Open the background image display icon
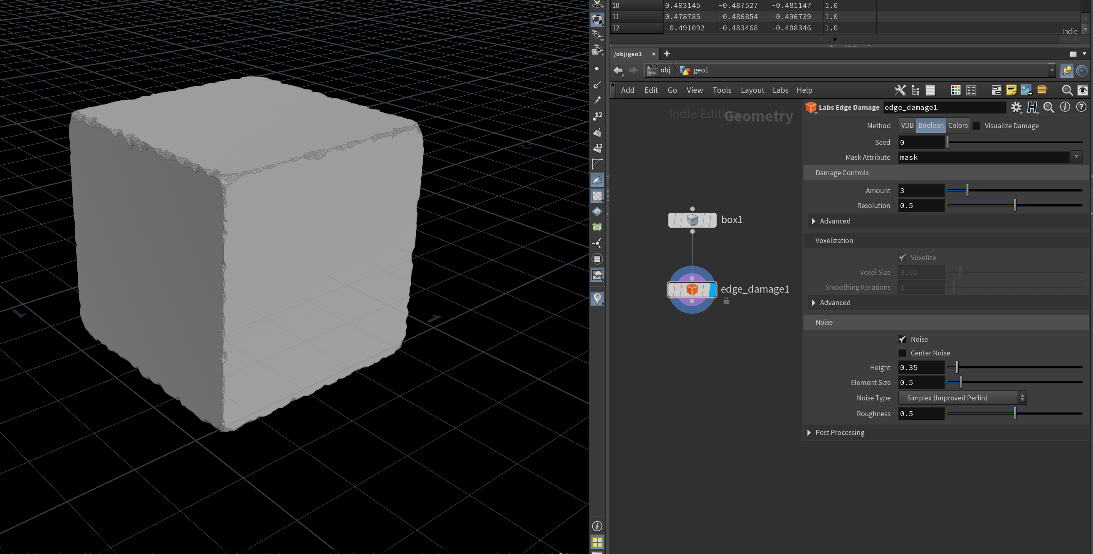 (597, 275)
